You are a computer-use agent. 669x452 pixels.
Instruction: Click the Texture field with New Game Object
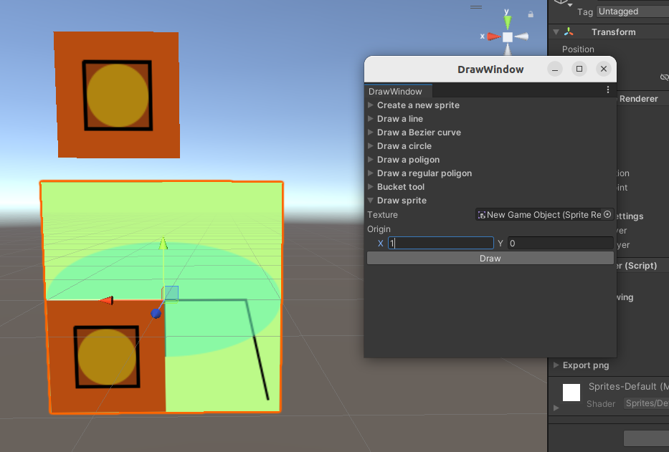coord(538,215)
